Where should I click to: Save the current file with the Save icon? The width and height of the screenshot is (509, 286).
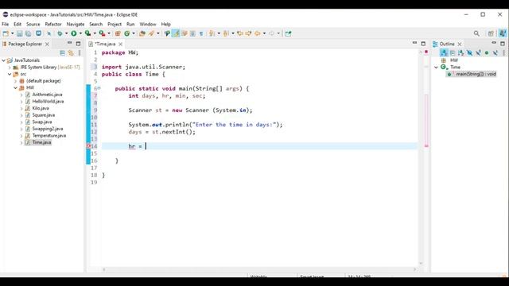(x=19, y=33)
